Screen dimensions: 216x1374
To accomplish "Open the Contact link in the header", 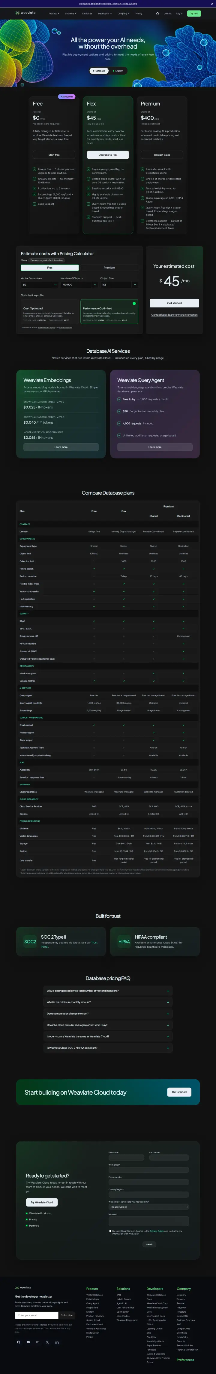I will click(x=168, y=13).
